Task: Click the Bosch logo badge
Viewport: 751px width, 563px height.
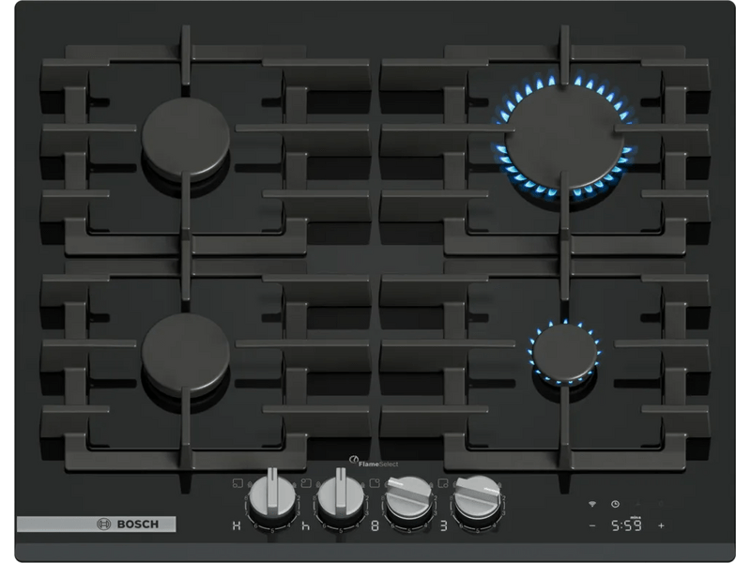Action: (97, 524)
